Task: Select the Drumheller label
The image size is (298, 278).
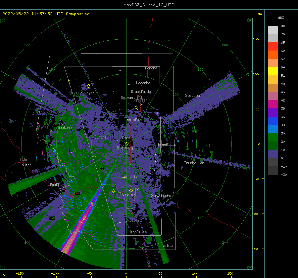Action: tap(194, 163)
